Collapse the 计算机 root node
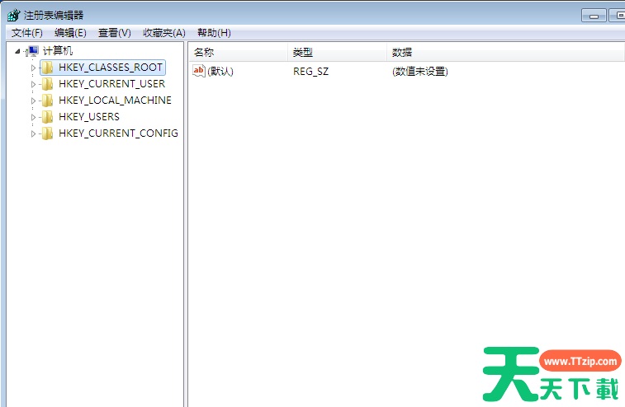 point(17,51)
